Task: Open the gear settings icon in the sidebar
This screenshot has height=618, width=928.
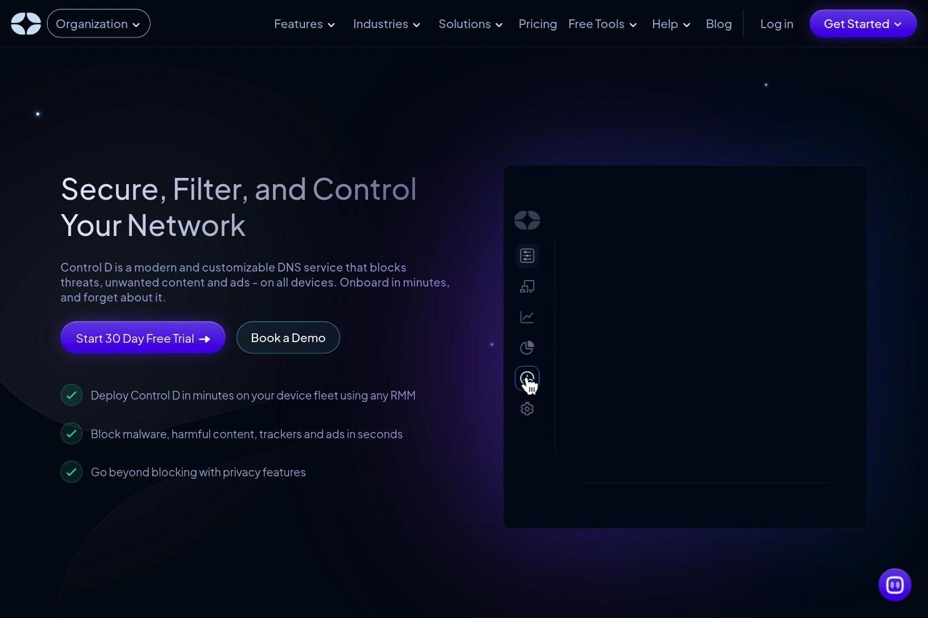Action: (527, 409)
